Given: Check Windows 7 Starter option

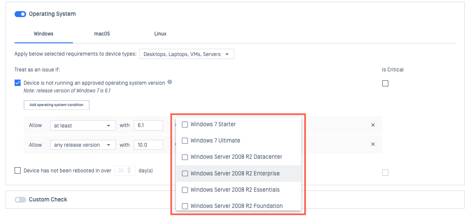Looking at the screenshot, I should tap(185, 124).
